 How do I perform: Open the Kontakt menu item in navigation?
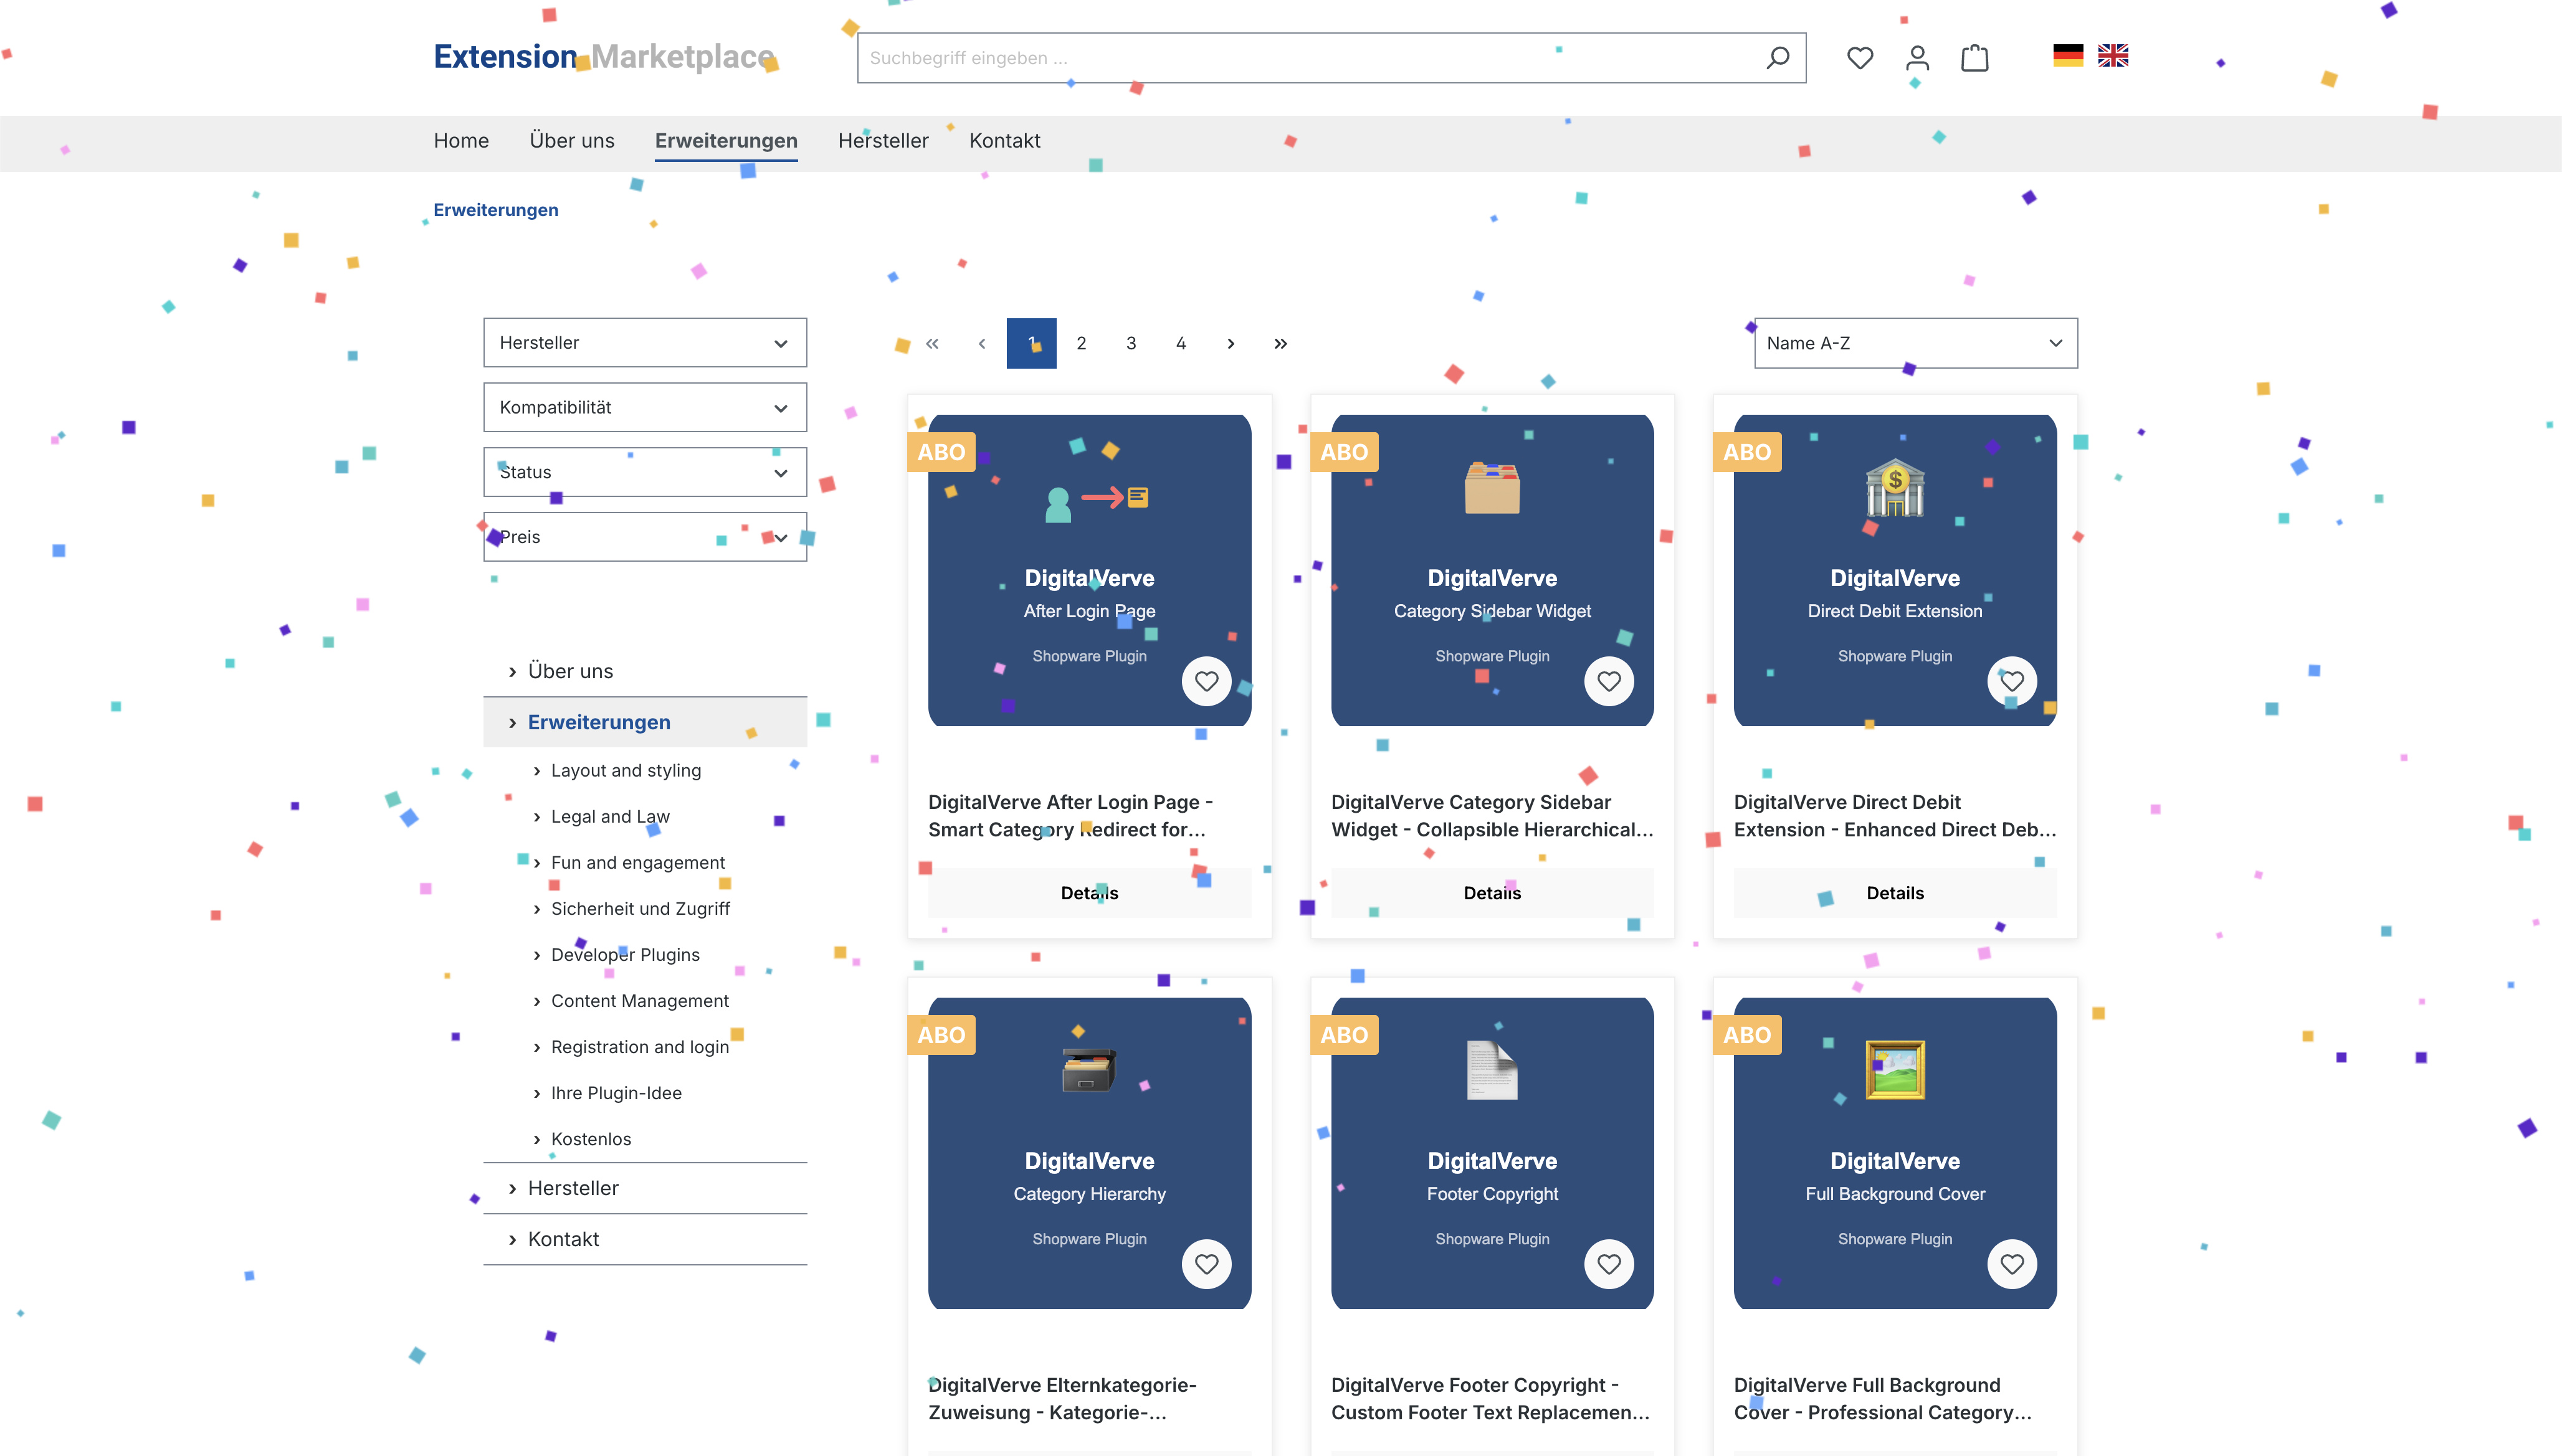click(x=1004, y=141)
